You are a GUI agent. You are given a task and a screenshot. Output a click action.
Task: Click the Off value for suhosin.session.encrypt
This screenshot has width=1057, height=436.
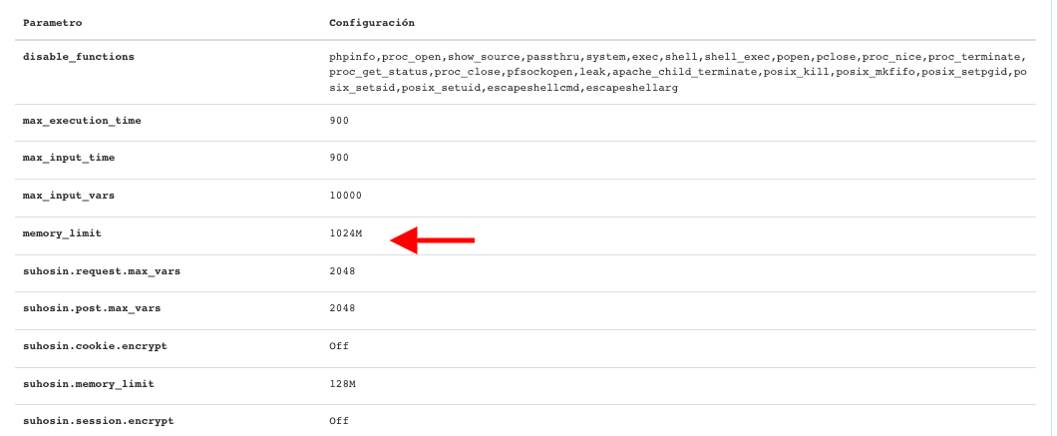coord(339,421)
